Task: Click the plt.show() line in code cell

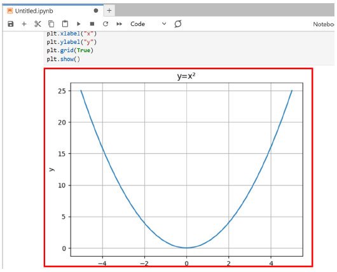Action: (x=64, y=59)
